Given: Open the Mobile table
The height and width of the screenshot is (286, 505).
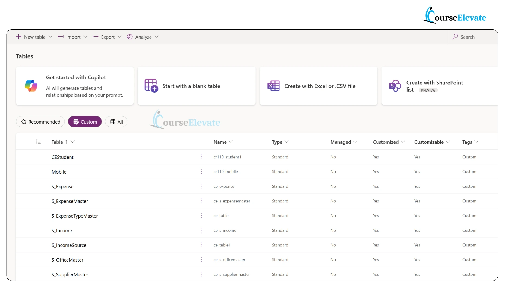Looking at the screenshot, I should click(59, 172).
